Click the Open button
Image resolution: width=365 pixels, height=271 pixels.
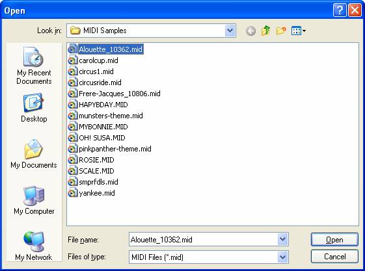pyautogui.click(x=334, y=239)
